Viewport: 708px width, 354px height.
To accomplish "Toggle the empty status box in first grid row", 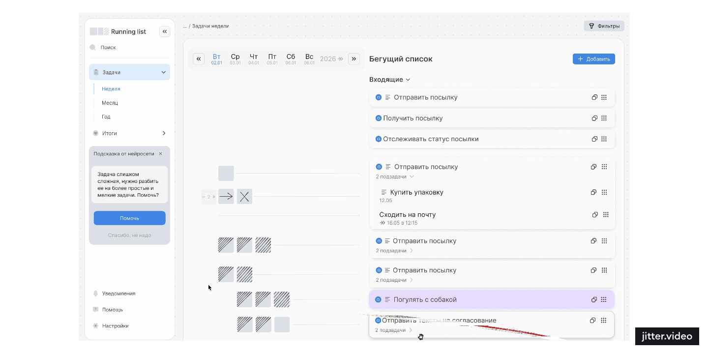I will point(226,173).
